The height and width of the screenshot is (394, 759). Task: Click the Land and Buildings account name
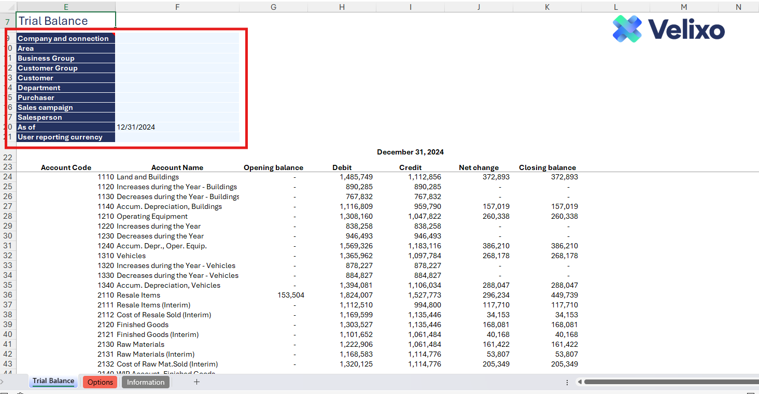[148, 177]
